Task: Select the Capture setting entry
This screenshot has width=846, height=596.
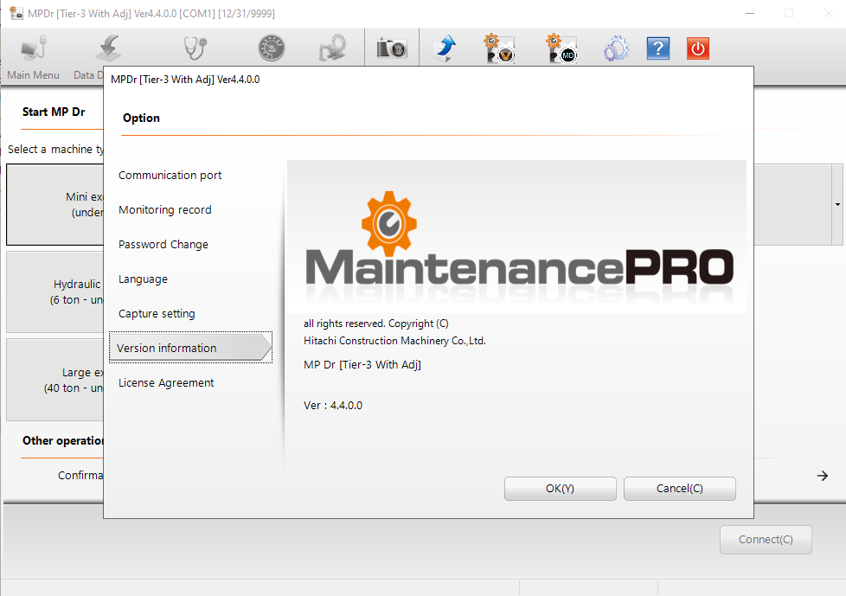Action: point(156,313)
